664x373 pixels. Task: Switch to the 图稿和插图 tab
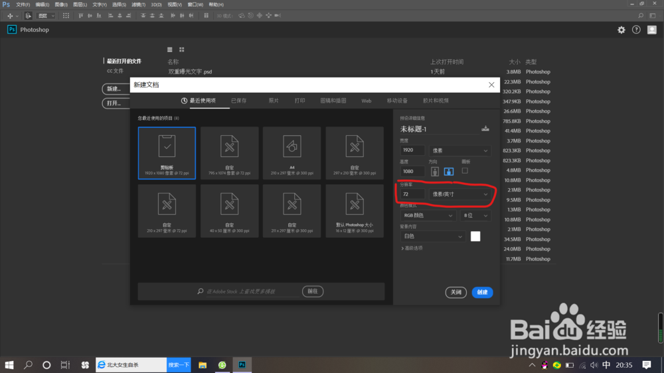click(x=333, y=101)
